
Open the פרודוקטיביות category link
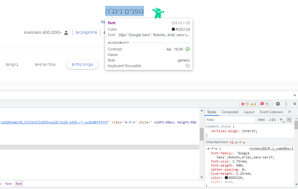(86, 33)
